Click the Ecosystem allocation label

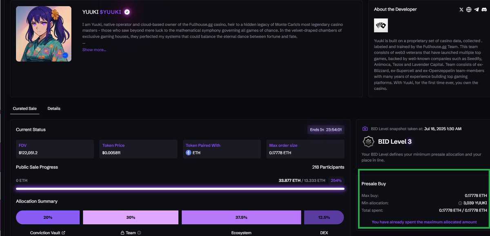[241, 233]
